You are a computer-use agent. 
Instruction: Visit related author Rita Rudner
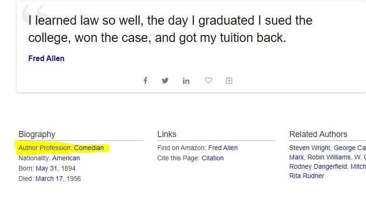pos(306,176)
